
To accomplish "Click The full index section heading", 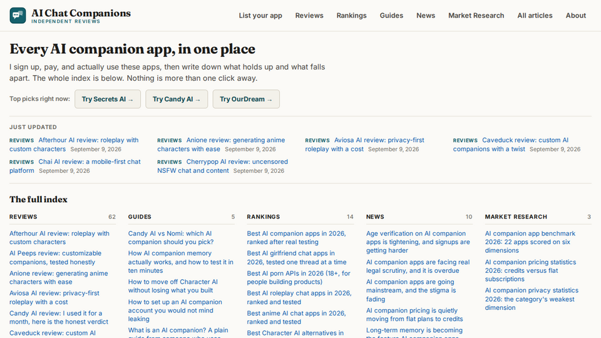I will (38, 200).
